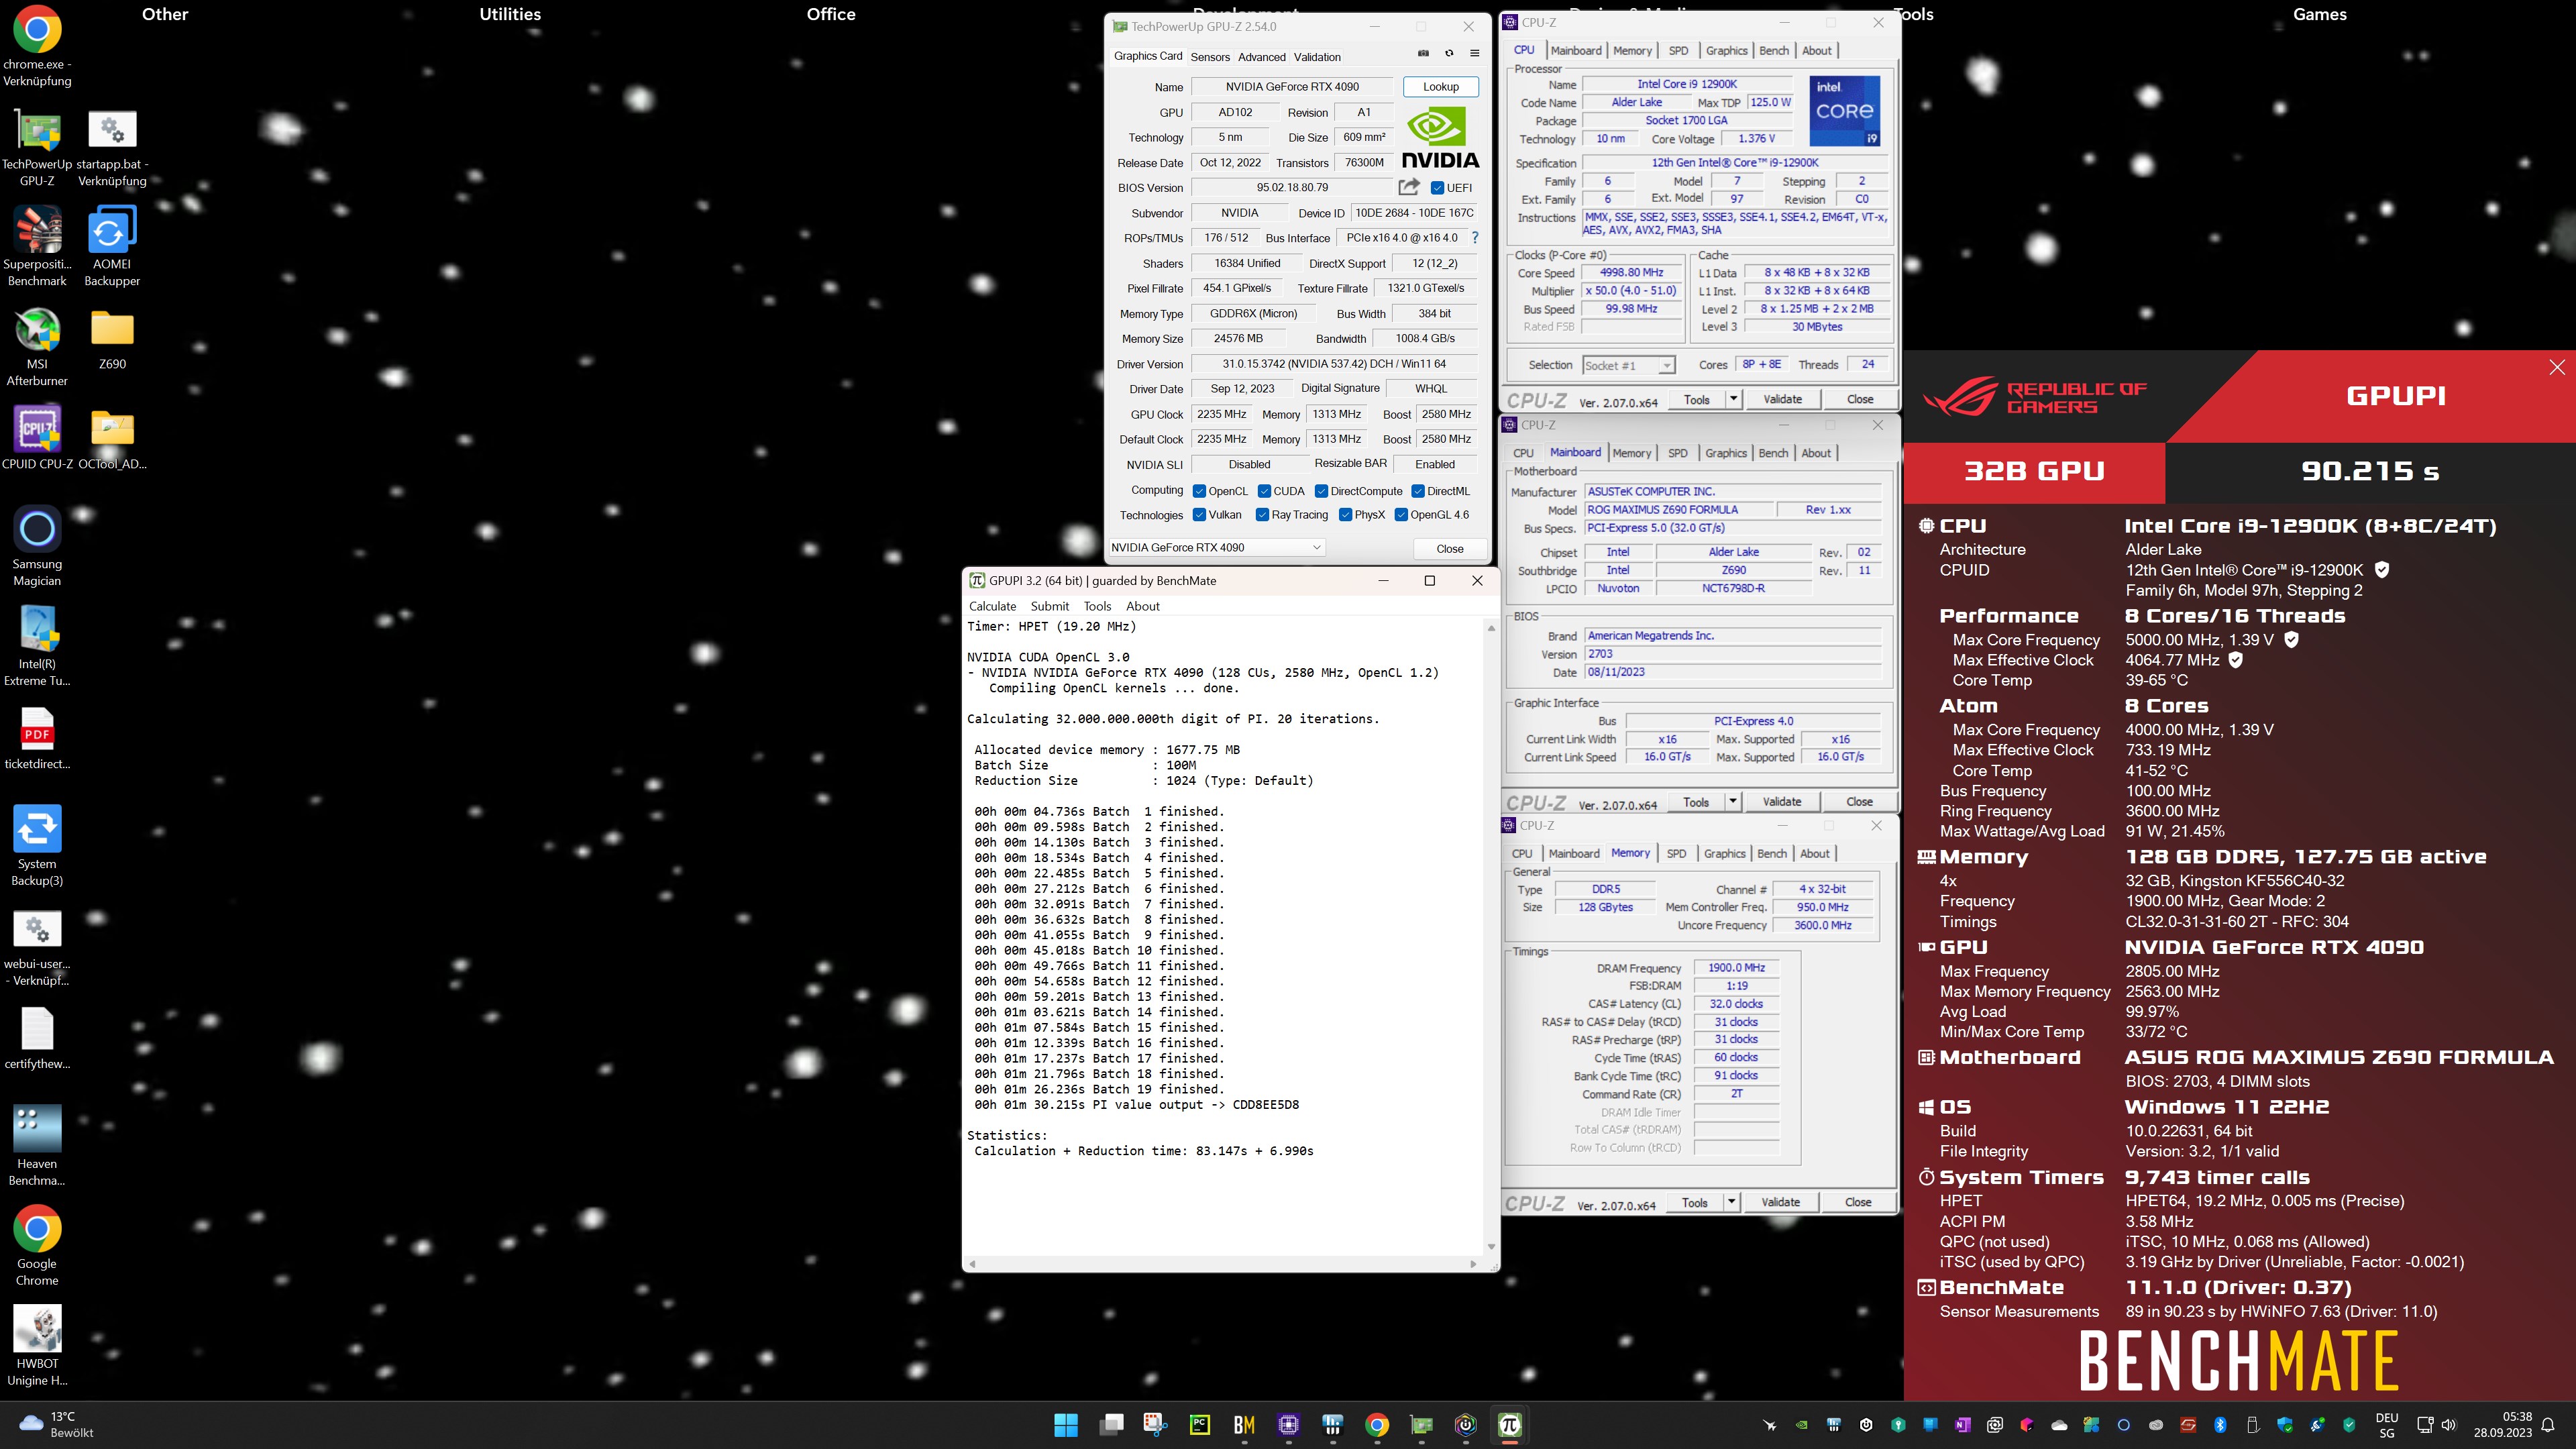Toggle the OpenCL checkbox
Screen dimensions: 2576x1449
(x=1199, y=491)
